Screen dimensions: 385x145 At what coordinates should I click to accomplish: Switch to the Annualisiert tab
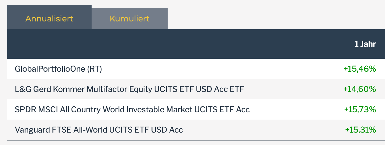coord(49,19)
